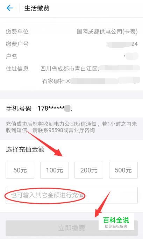Choose the 100元 recharge option
The image size is (143, 239).
pos(55,170)
